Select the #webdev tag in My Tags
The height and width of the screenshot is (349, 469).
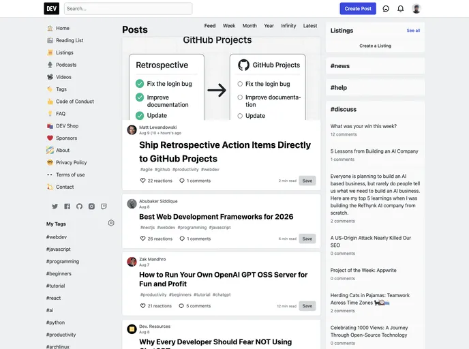57,237
